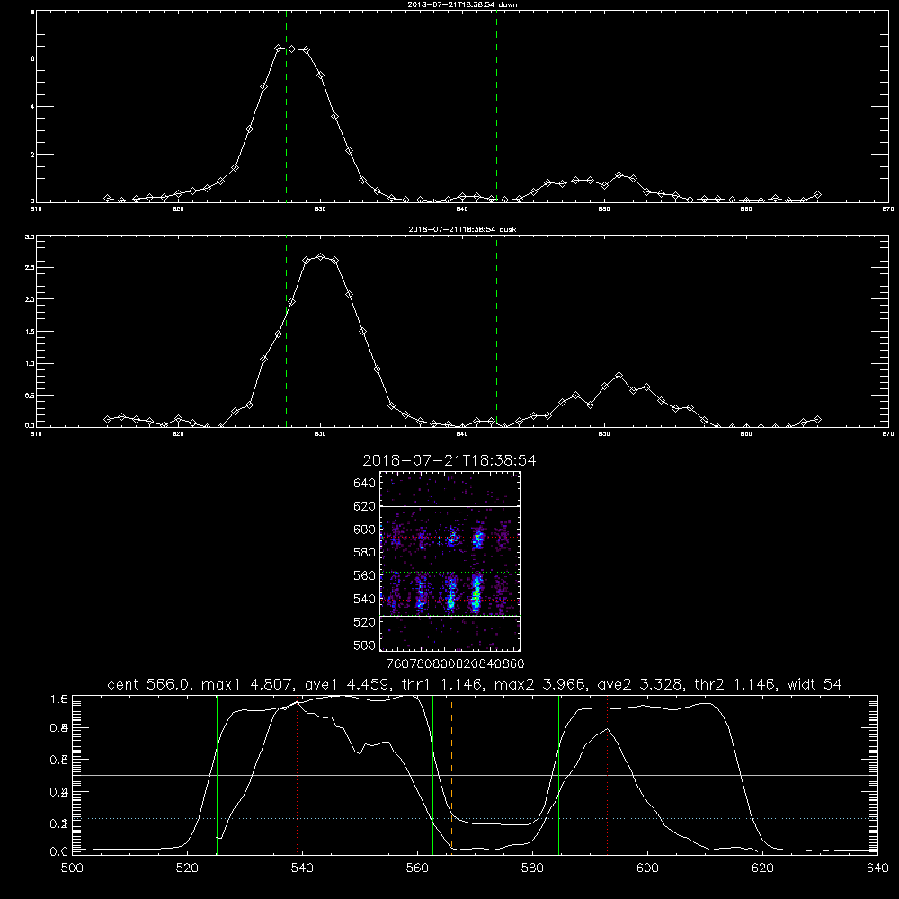Click the spectral image y-axis label 580
Image resolution: width=899 pixels, height=899 pixels.
coord(365,553)
